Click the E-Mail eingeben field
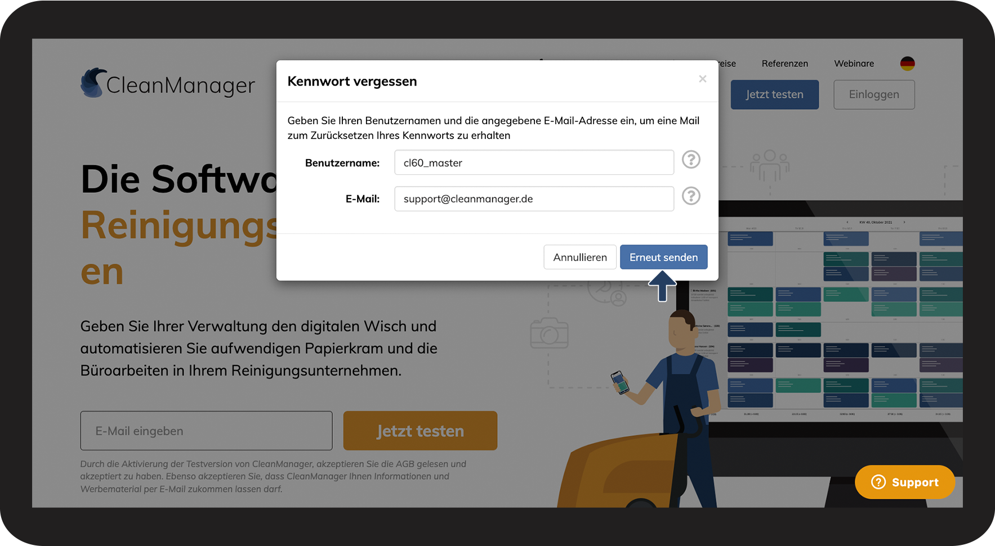This screenshot has width=995, height=546. pyautogui.click(x=206, y=431)
